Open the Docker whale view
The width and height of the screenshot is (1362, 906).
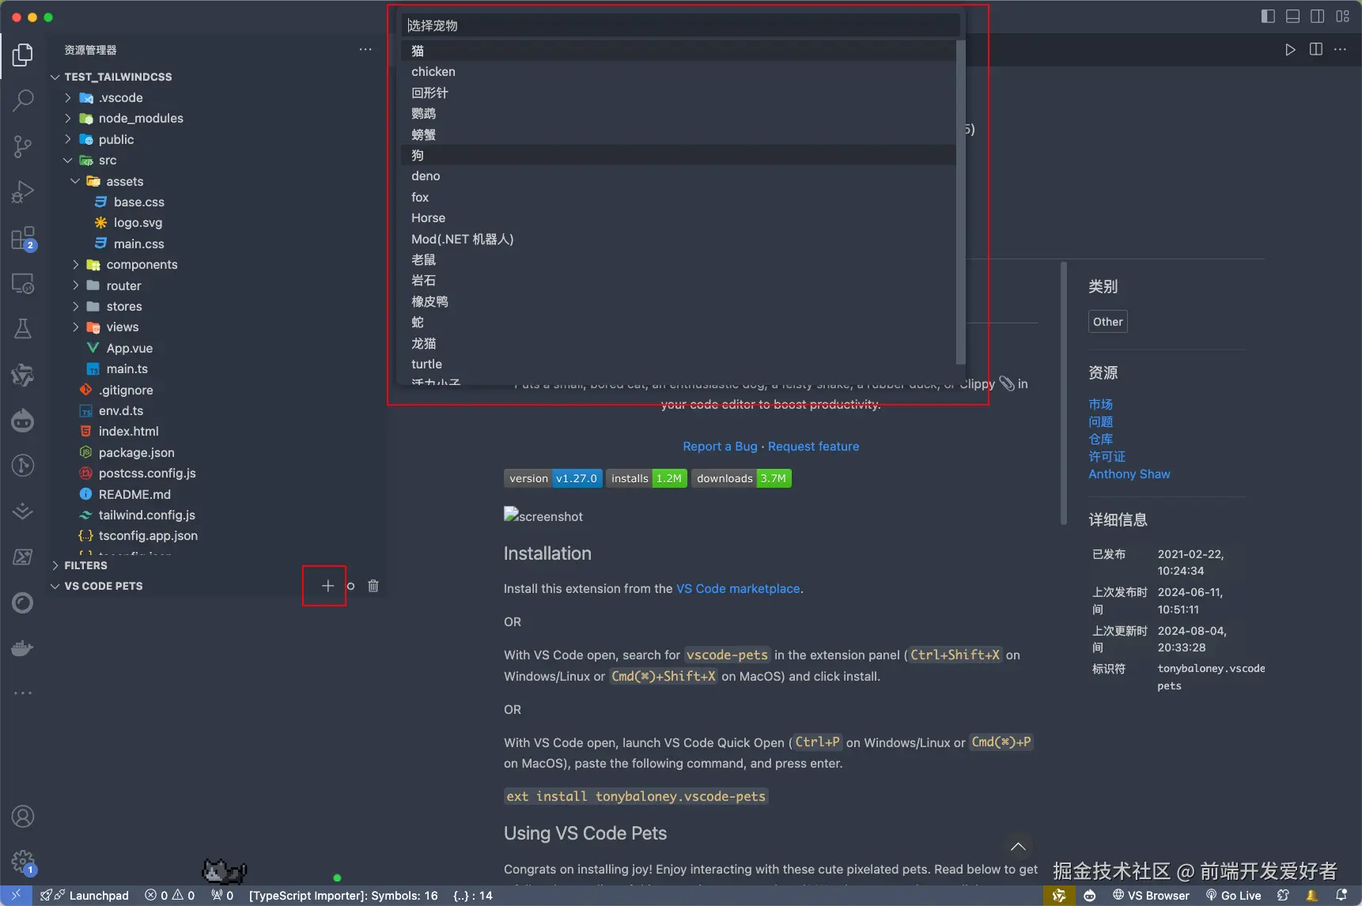(23, 648)
